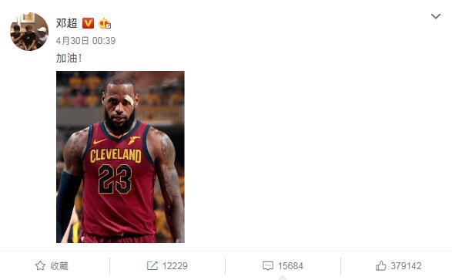
Task: Like the post with thumbs-up icon
Action: (x=381, y=265)
